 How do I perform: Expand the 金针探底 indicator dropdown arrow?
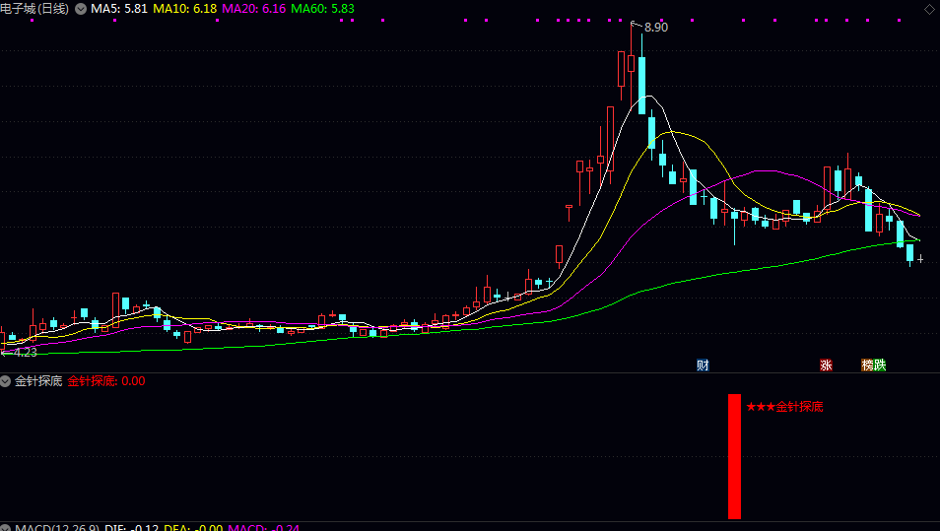pos(5,381)
